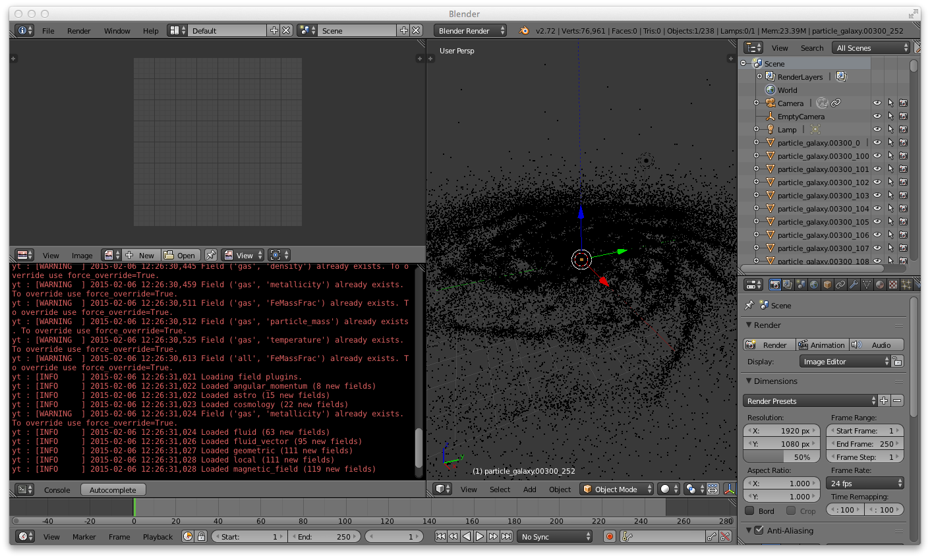Viewport: 930px width, 558px height.
Task: Toggle the 3D manipulator axis icon
Action: pyautogui.click(x=730, y=489)
